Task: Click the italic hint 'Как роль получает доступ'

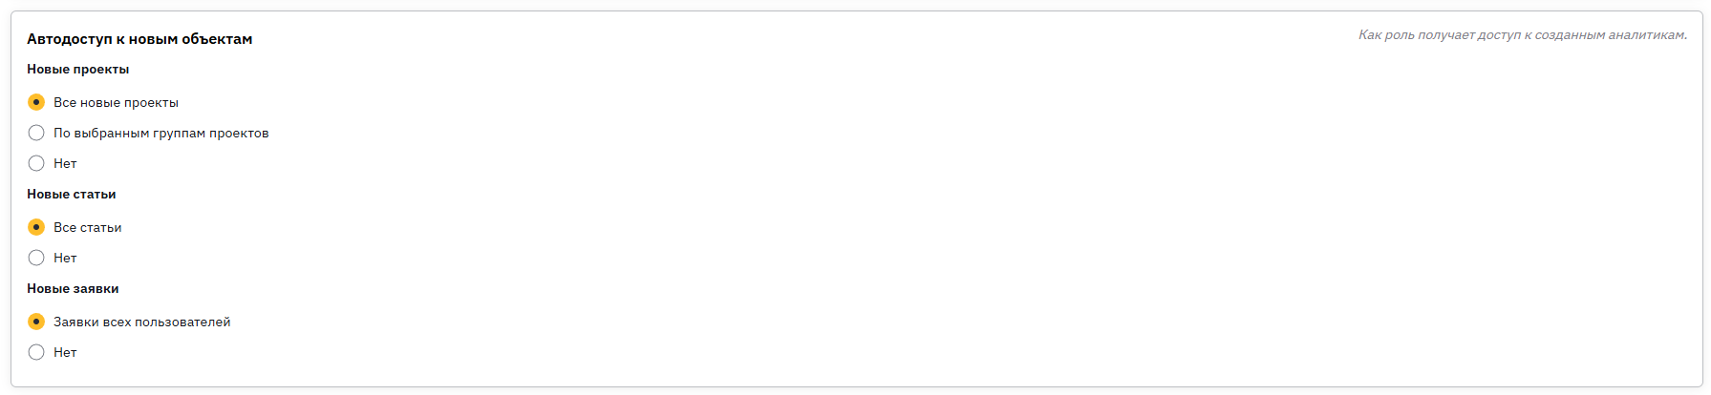Action: [x=1440, y=34]
